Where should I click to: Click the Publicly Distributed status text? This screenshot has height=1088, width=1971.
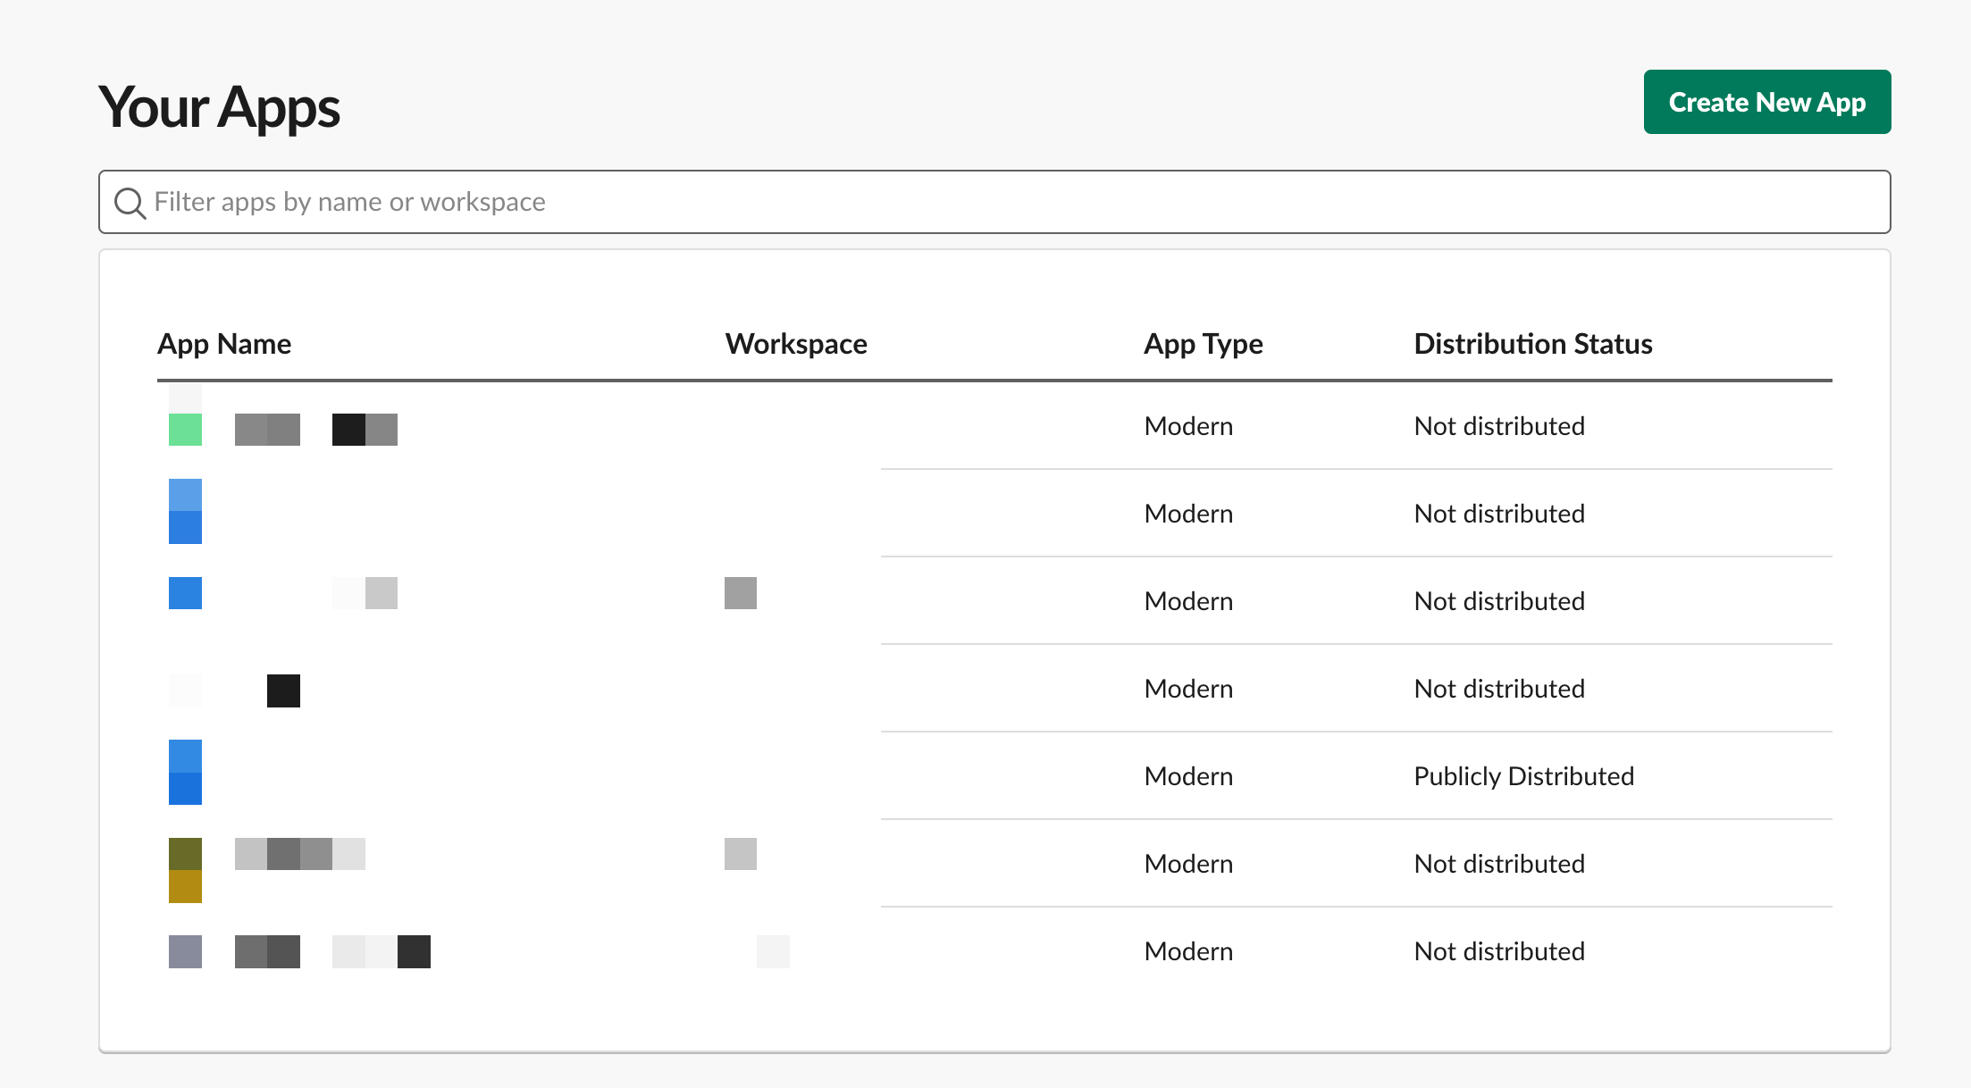pos(1523,776)
